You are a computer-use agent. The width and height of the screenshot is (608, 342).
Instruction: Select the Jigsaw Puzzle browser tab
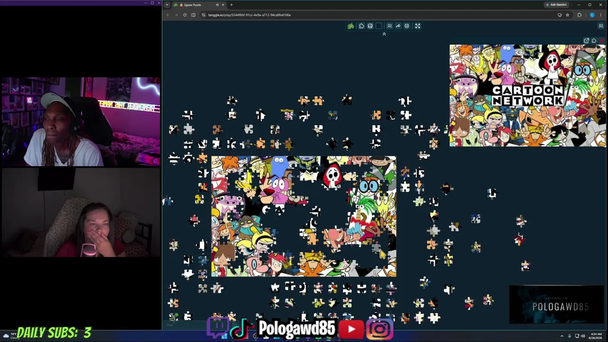[x=199, y=5]
